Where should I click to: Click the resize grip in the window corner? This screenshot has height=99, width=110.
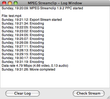[108, 97]
